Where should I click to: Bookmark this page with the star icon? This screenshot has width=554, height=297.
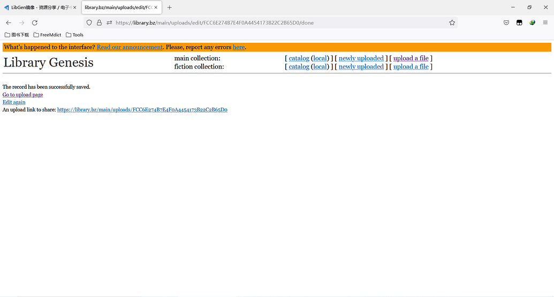(x=452, y=22)
